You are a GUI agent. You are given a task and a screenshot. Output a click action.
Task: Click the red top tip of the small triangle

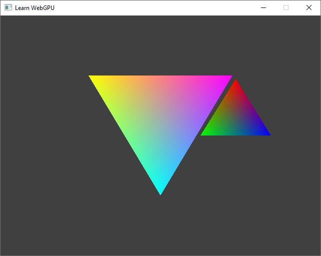(x=235, y=83)
